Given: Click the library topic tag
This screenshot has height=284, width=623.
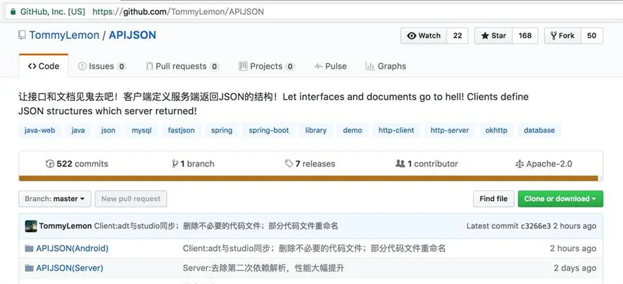Looking at the screenshot, I should (x=316, y=130).
